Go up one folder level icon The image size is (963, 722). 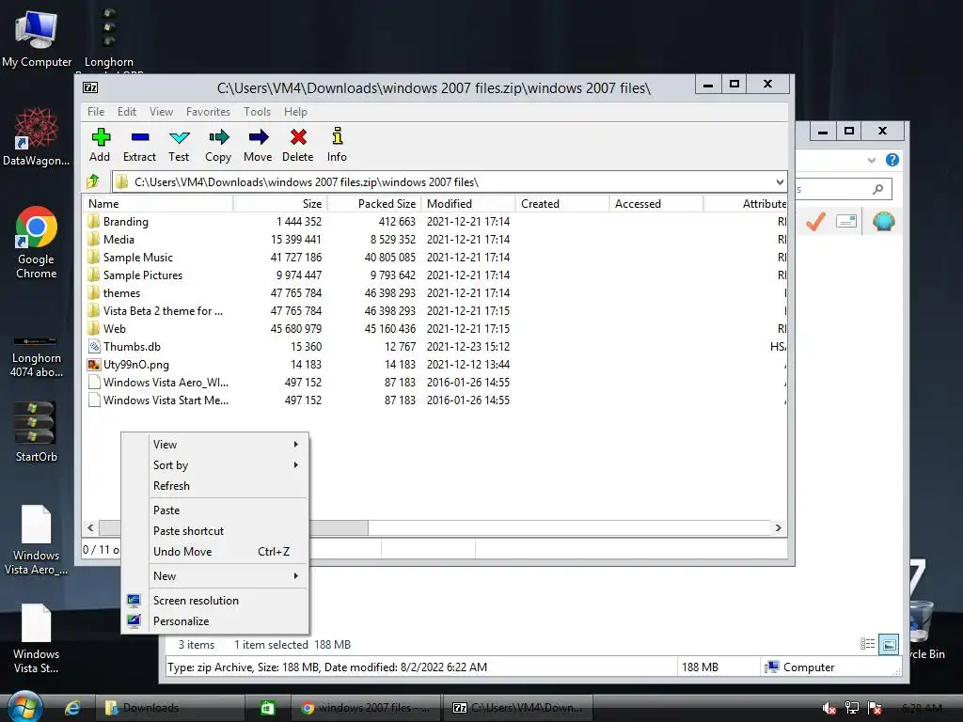(93, 181)
